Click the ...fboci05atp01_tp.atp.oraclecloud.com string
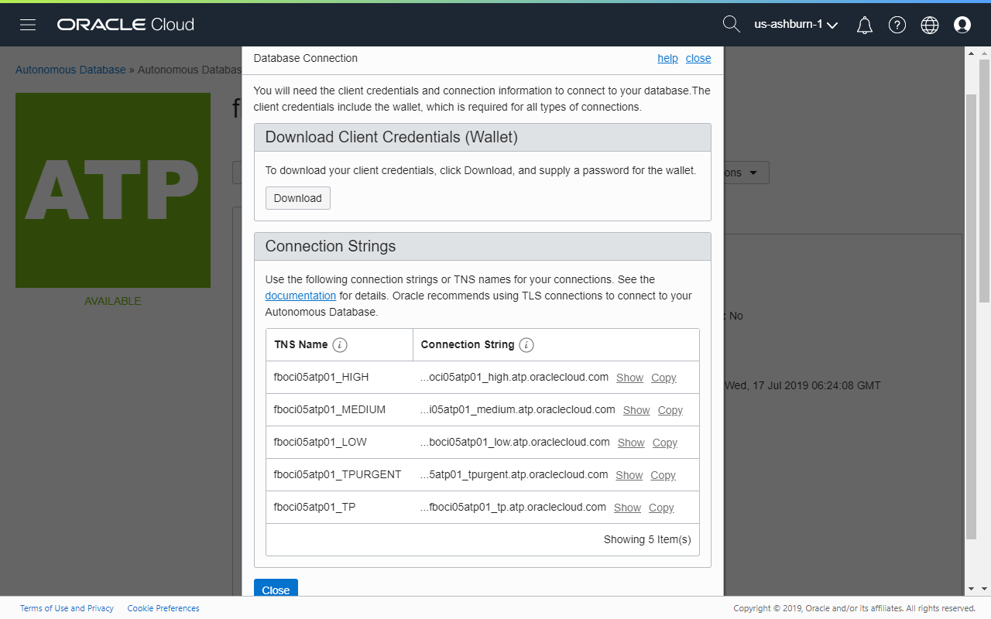This screenshot has width=991, height=619. click(x=513, y=507)
